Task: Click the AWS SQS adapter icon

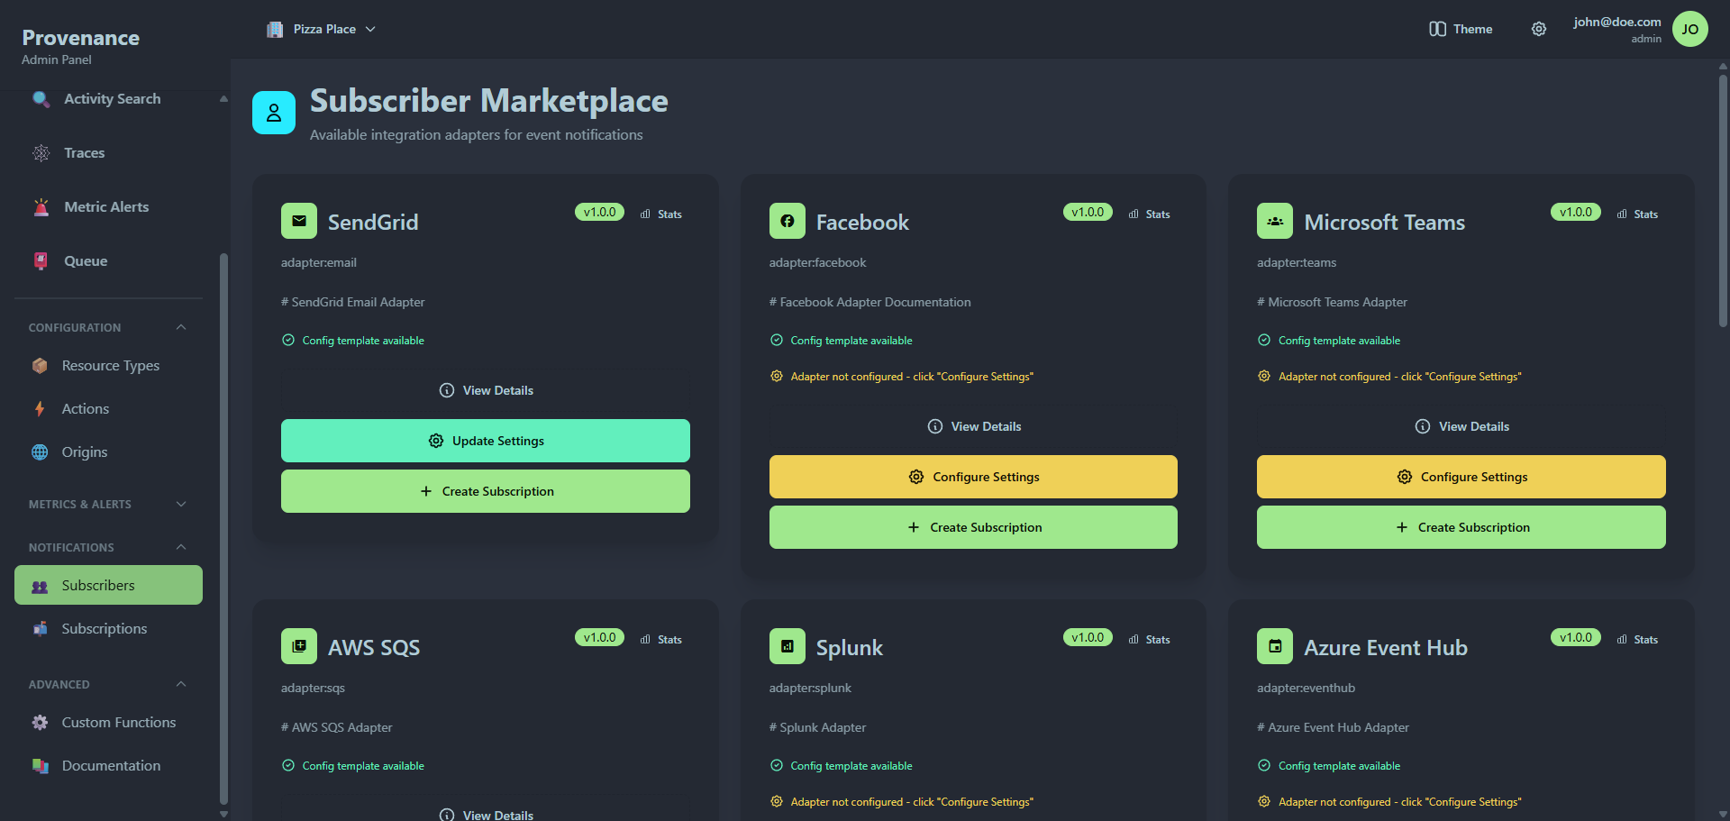Action: 298,645
